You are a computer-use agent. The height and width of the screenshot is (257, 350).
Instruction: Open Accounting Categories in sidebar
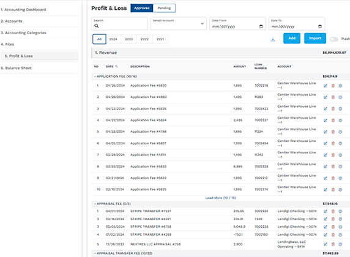(x=23, y=33)
